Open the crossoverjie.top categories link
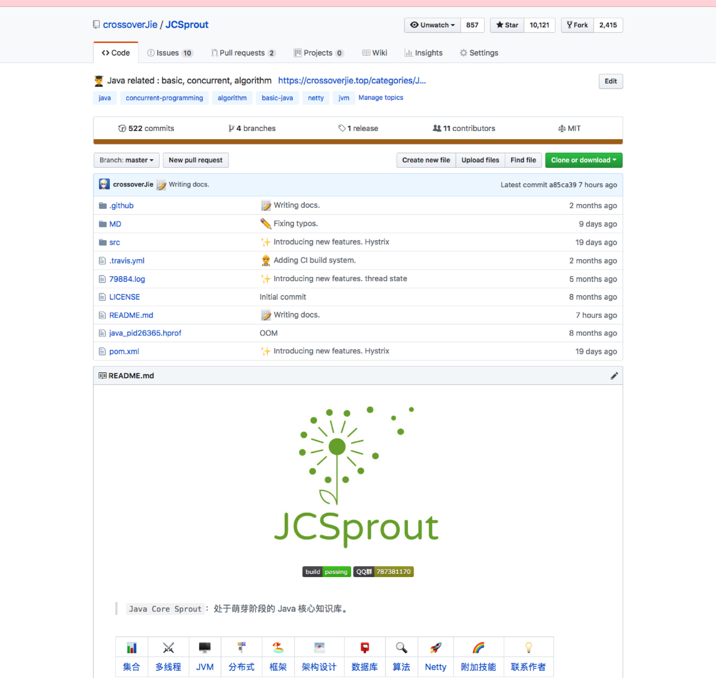The height and width of the screenshot is (678, 716). (x=352, y=81)
